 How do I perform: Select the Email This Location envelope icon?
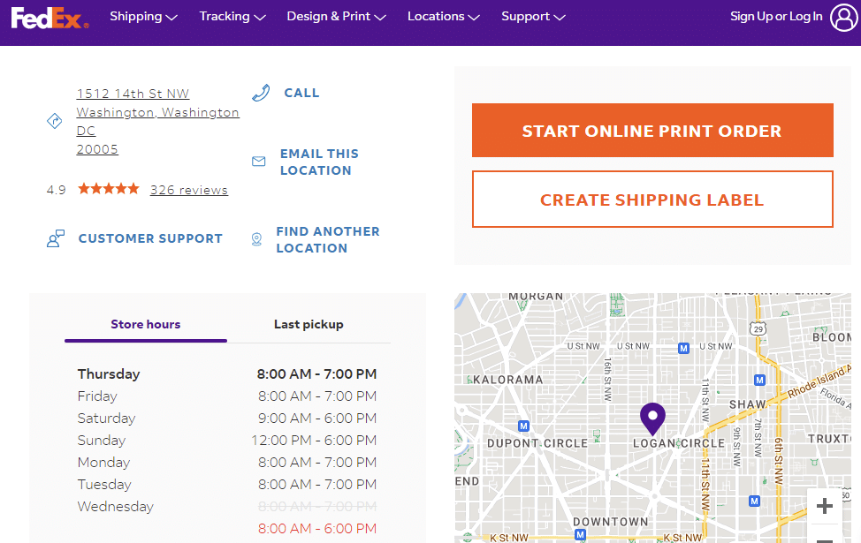259,161
